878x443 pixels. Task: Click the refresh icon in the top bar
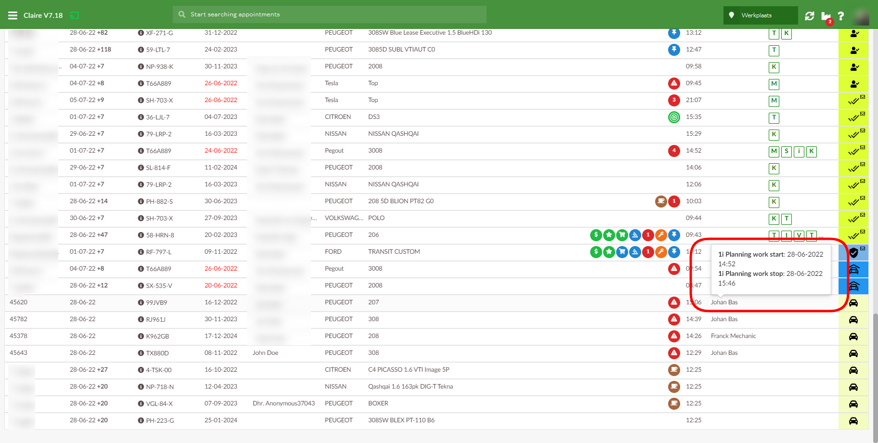(810, 16)
